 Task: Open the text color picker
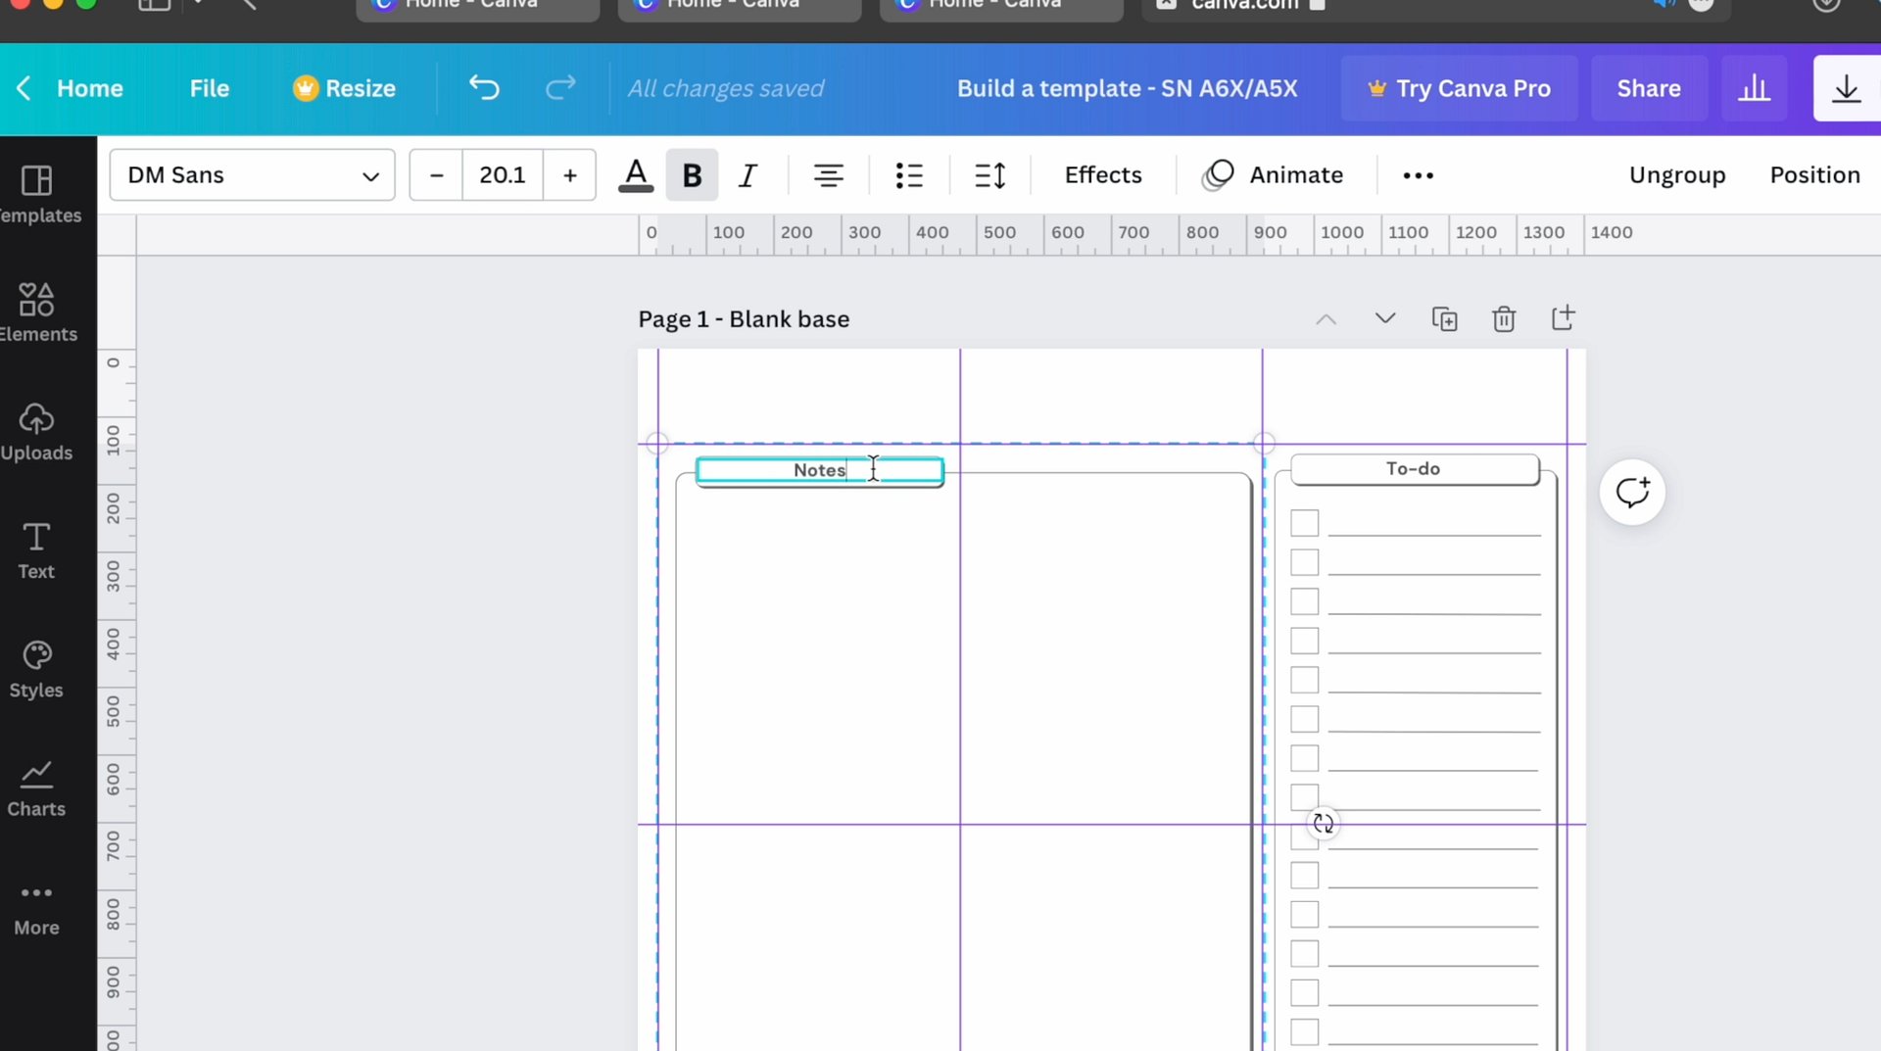coord(635,174)
